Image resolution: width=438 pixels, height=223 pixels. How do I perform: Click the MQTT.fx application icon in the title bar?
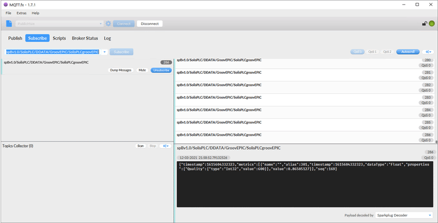5,5
